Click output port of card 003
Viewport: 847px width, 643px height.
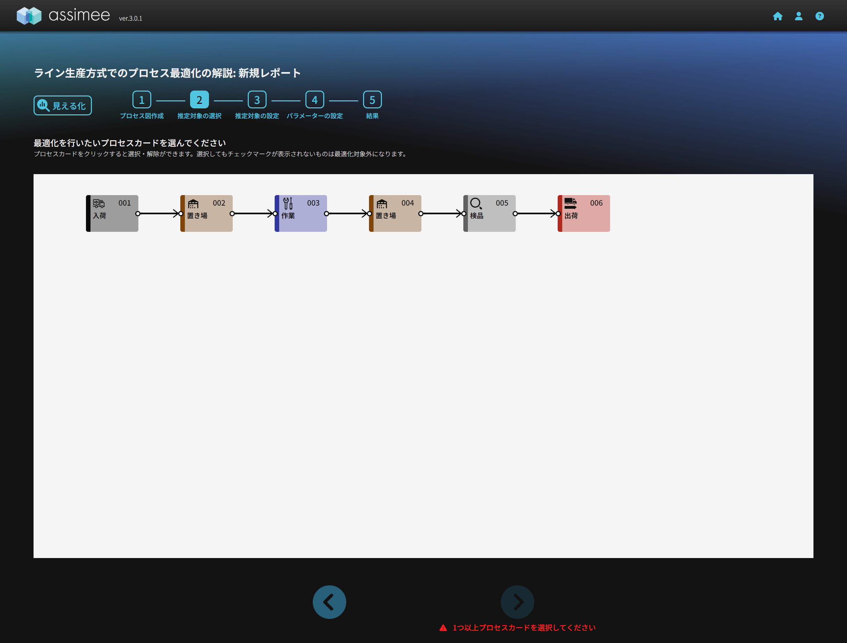click(x=327, y=213)
